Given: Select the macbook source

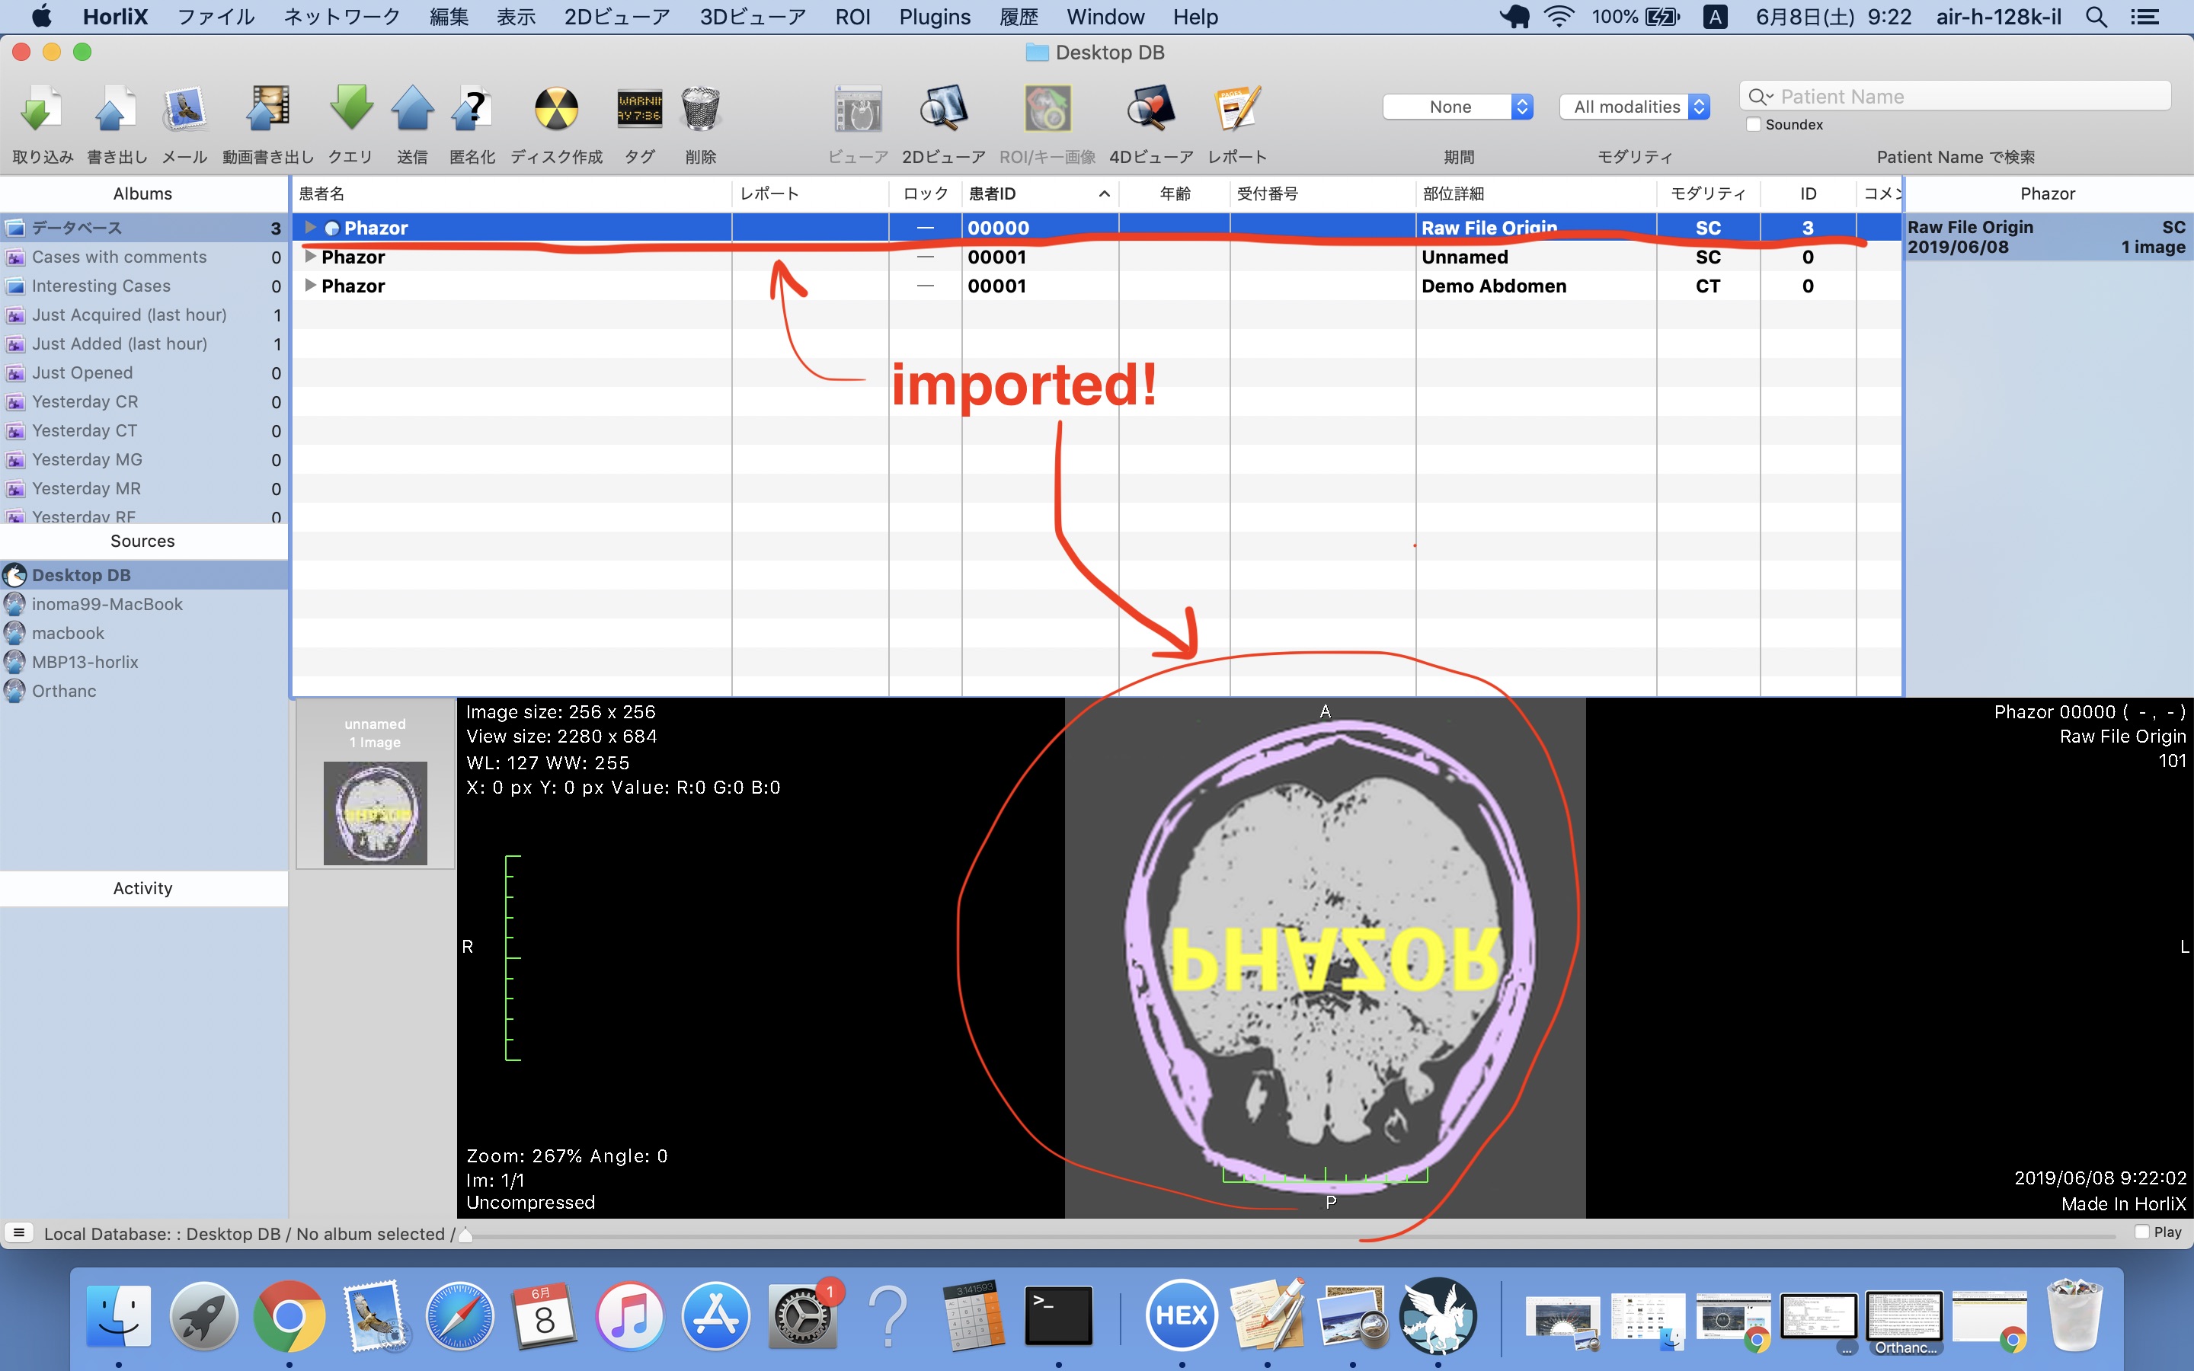Looking at the screenshot, I should click(x=143, y=633).
